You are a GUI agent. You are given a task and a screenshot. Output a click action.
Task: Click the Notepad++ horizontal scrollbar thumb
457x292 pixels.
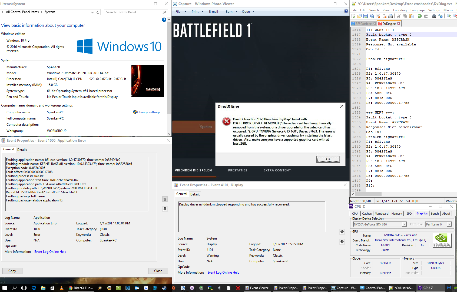click(x=368, y=194)
